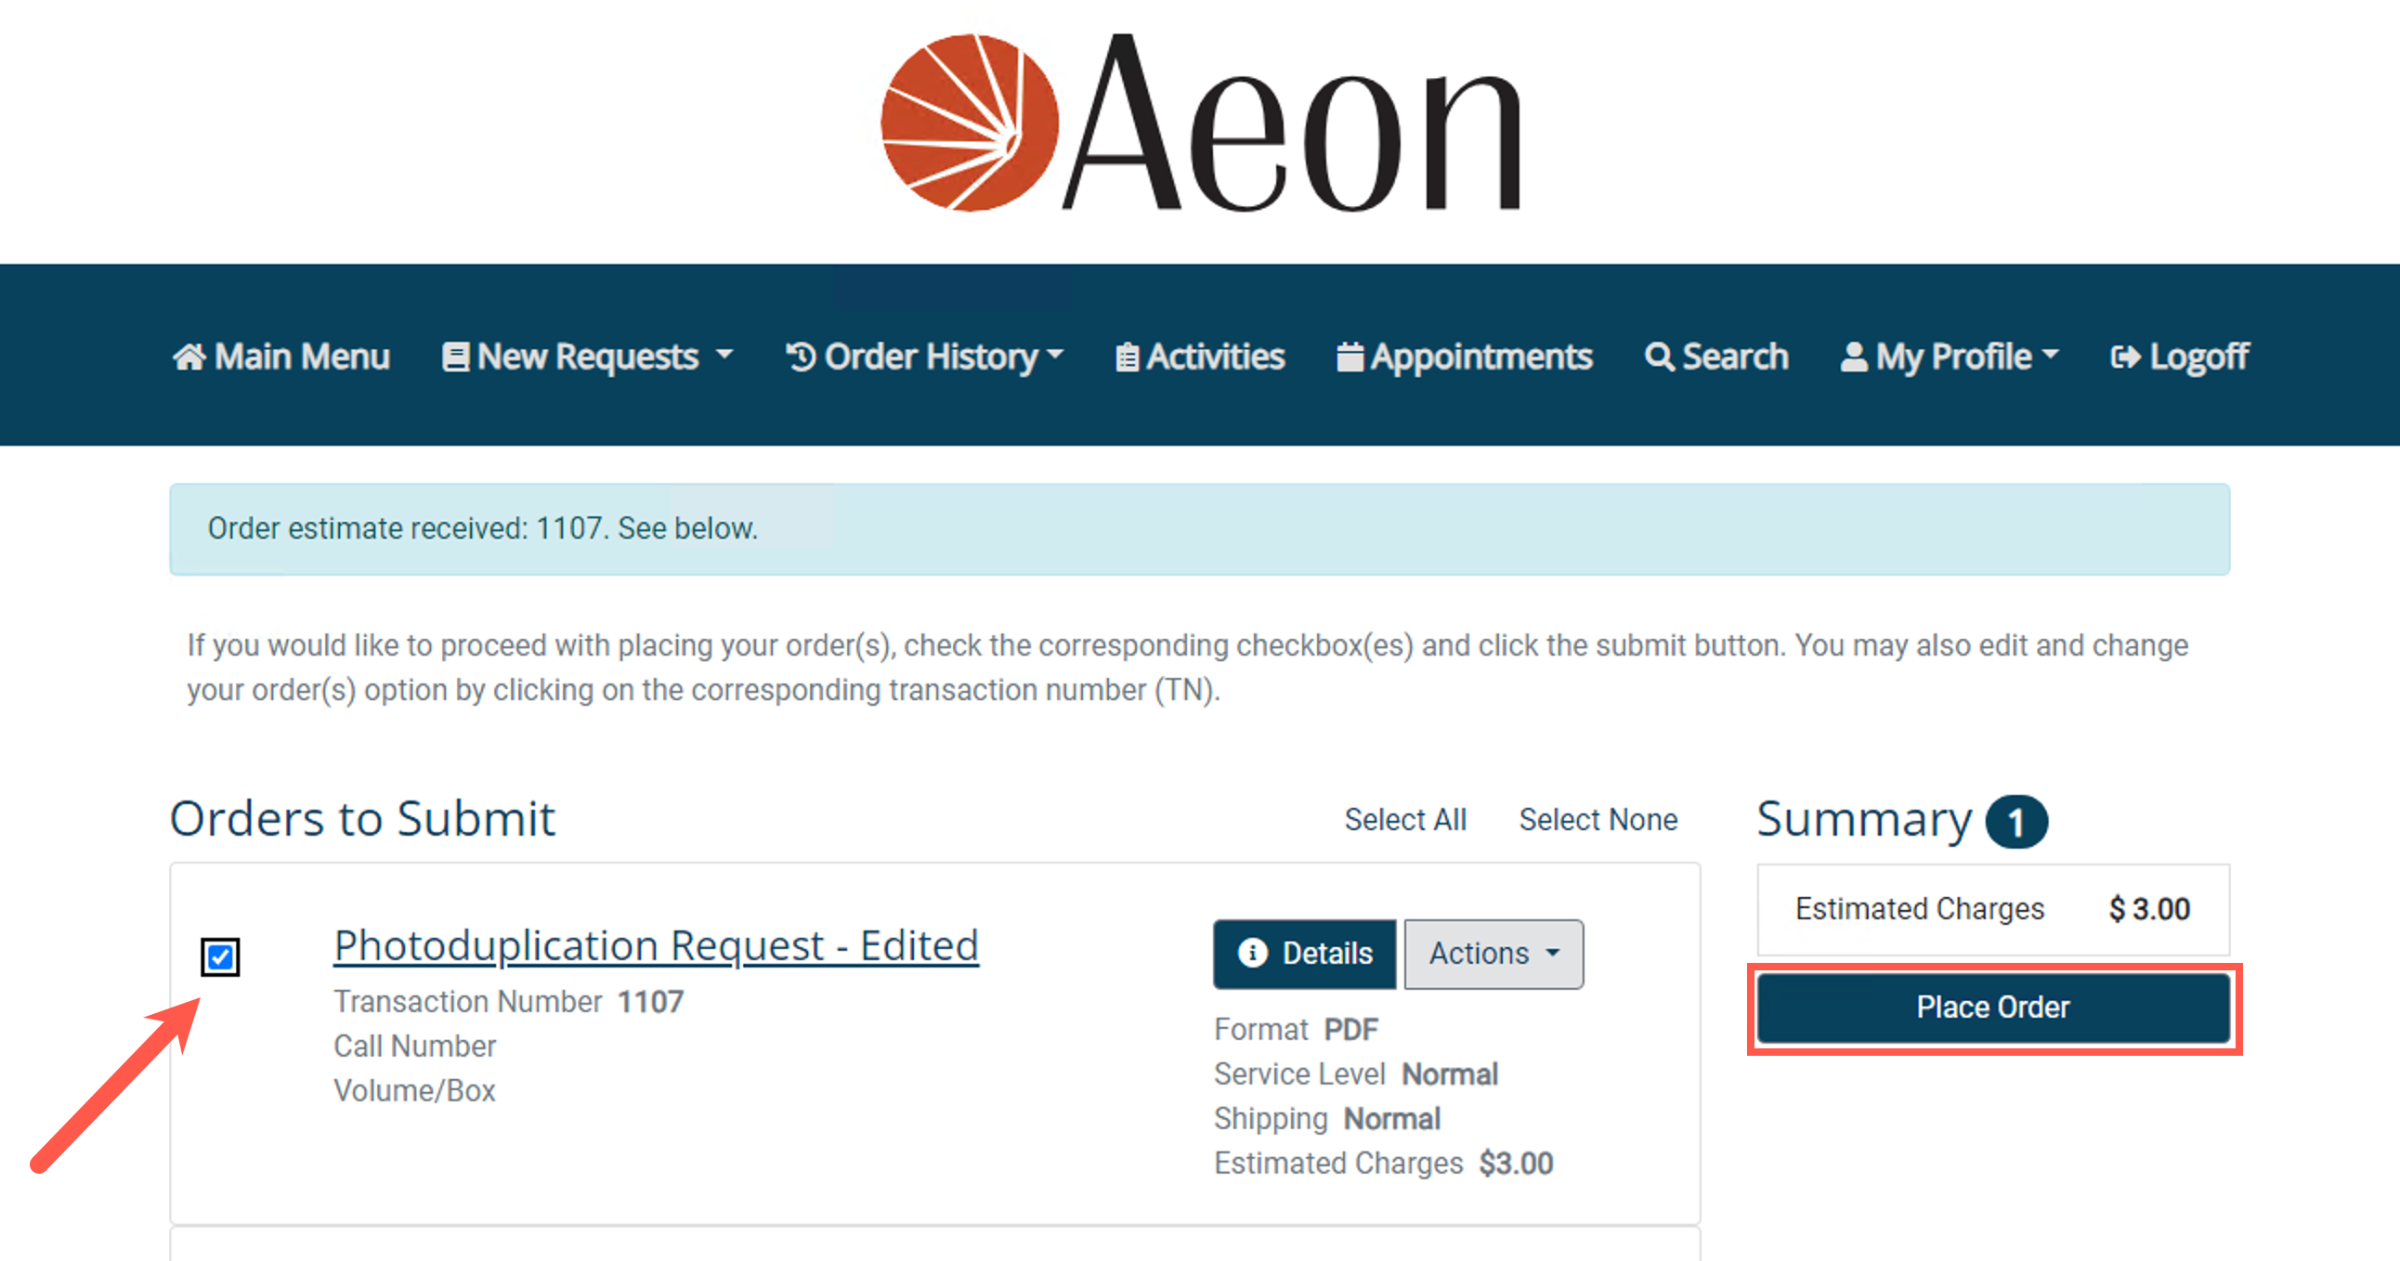Click the Appointments calendar icon
This screenshot has width=2400, height=1261.
[1349, 357]
